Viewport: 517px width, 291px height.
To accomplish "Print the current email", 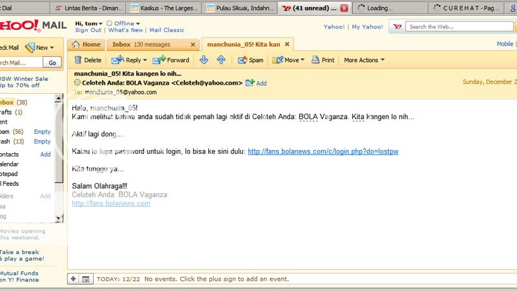I will coord(323,60).
